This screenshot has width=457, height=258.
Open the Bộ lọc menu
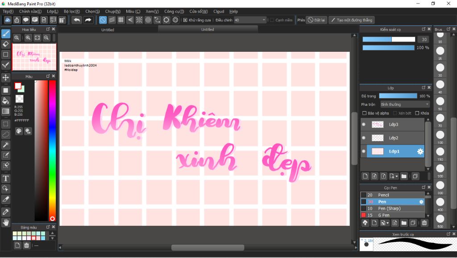click(x=72, y=11)
